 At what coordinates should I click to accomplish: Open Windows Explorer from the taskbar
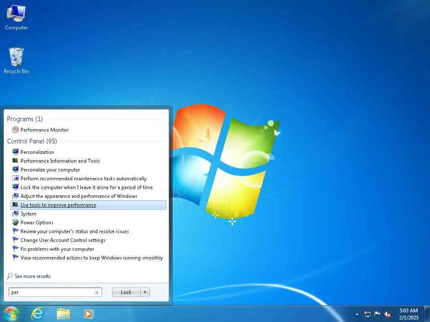click(63, 314)
